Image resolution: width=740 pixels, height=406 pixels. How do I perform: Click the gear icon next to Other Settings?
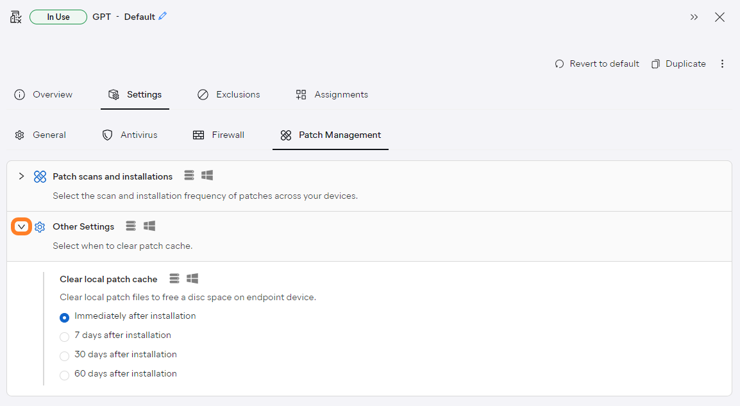coord(40,226)
